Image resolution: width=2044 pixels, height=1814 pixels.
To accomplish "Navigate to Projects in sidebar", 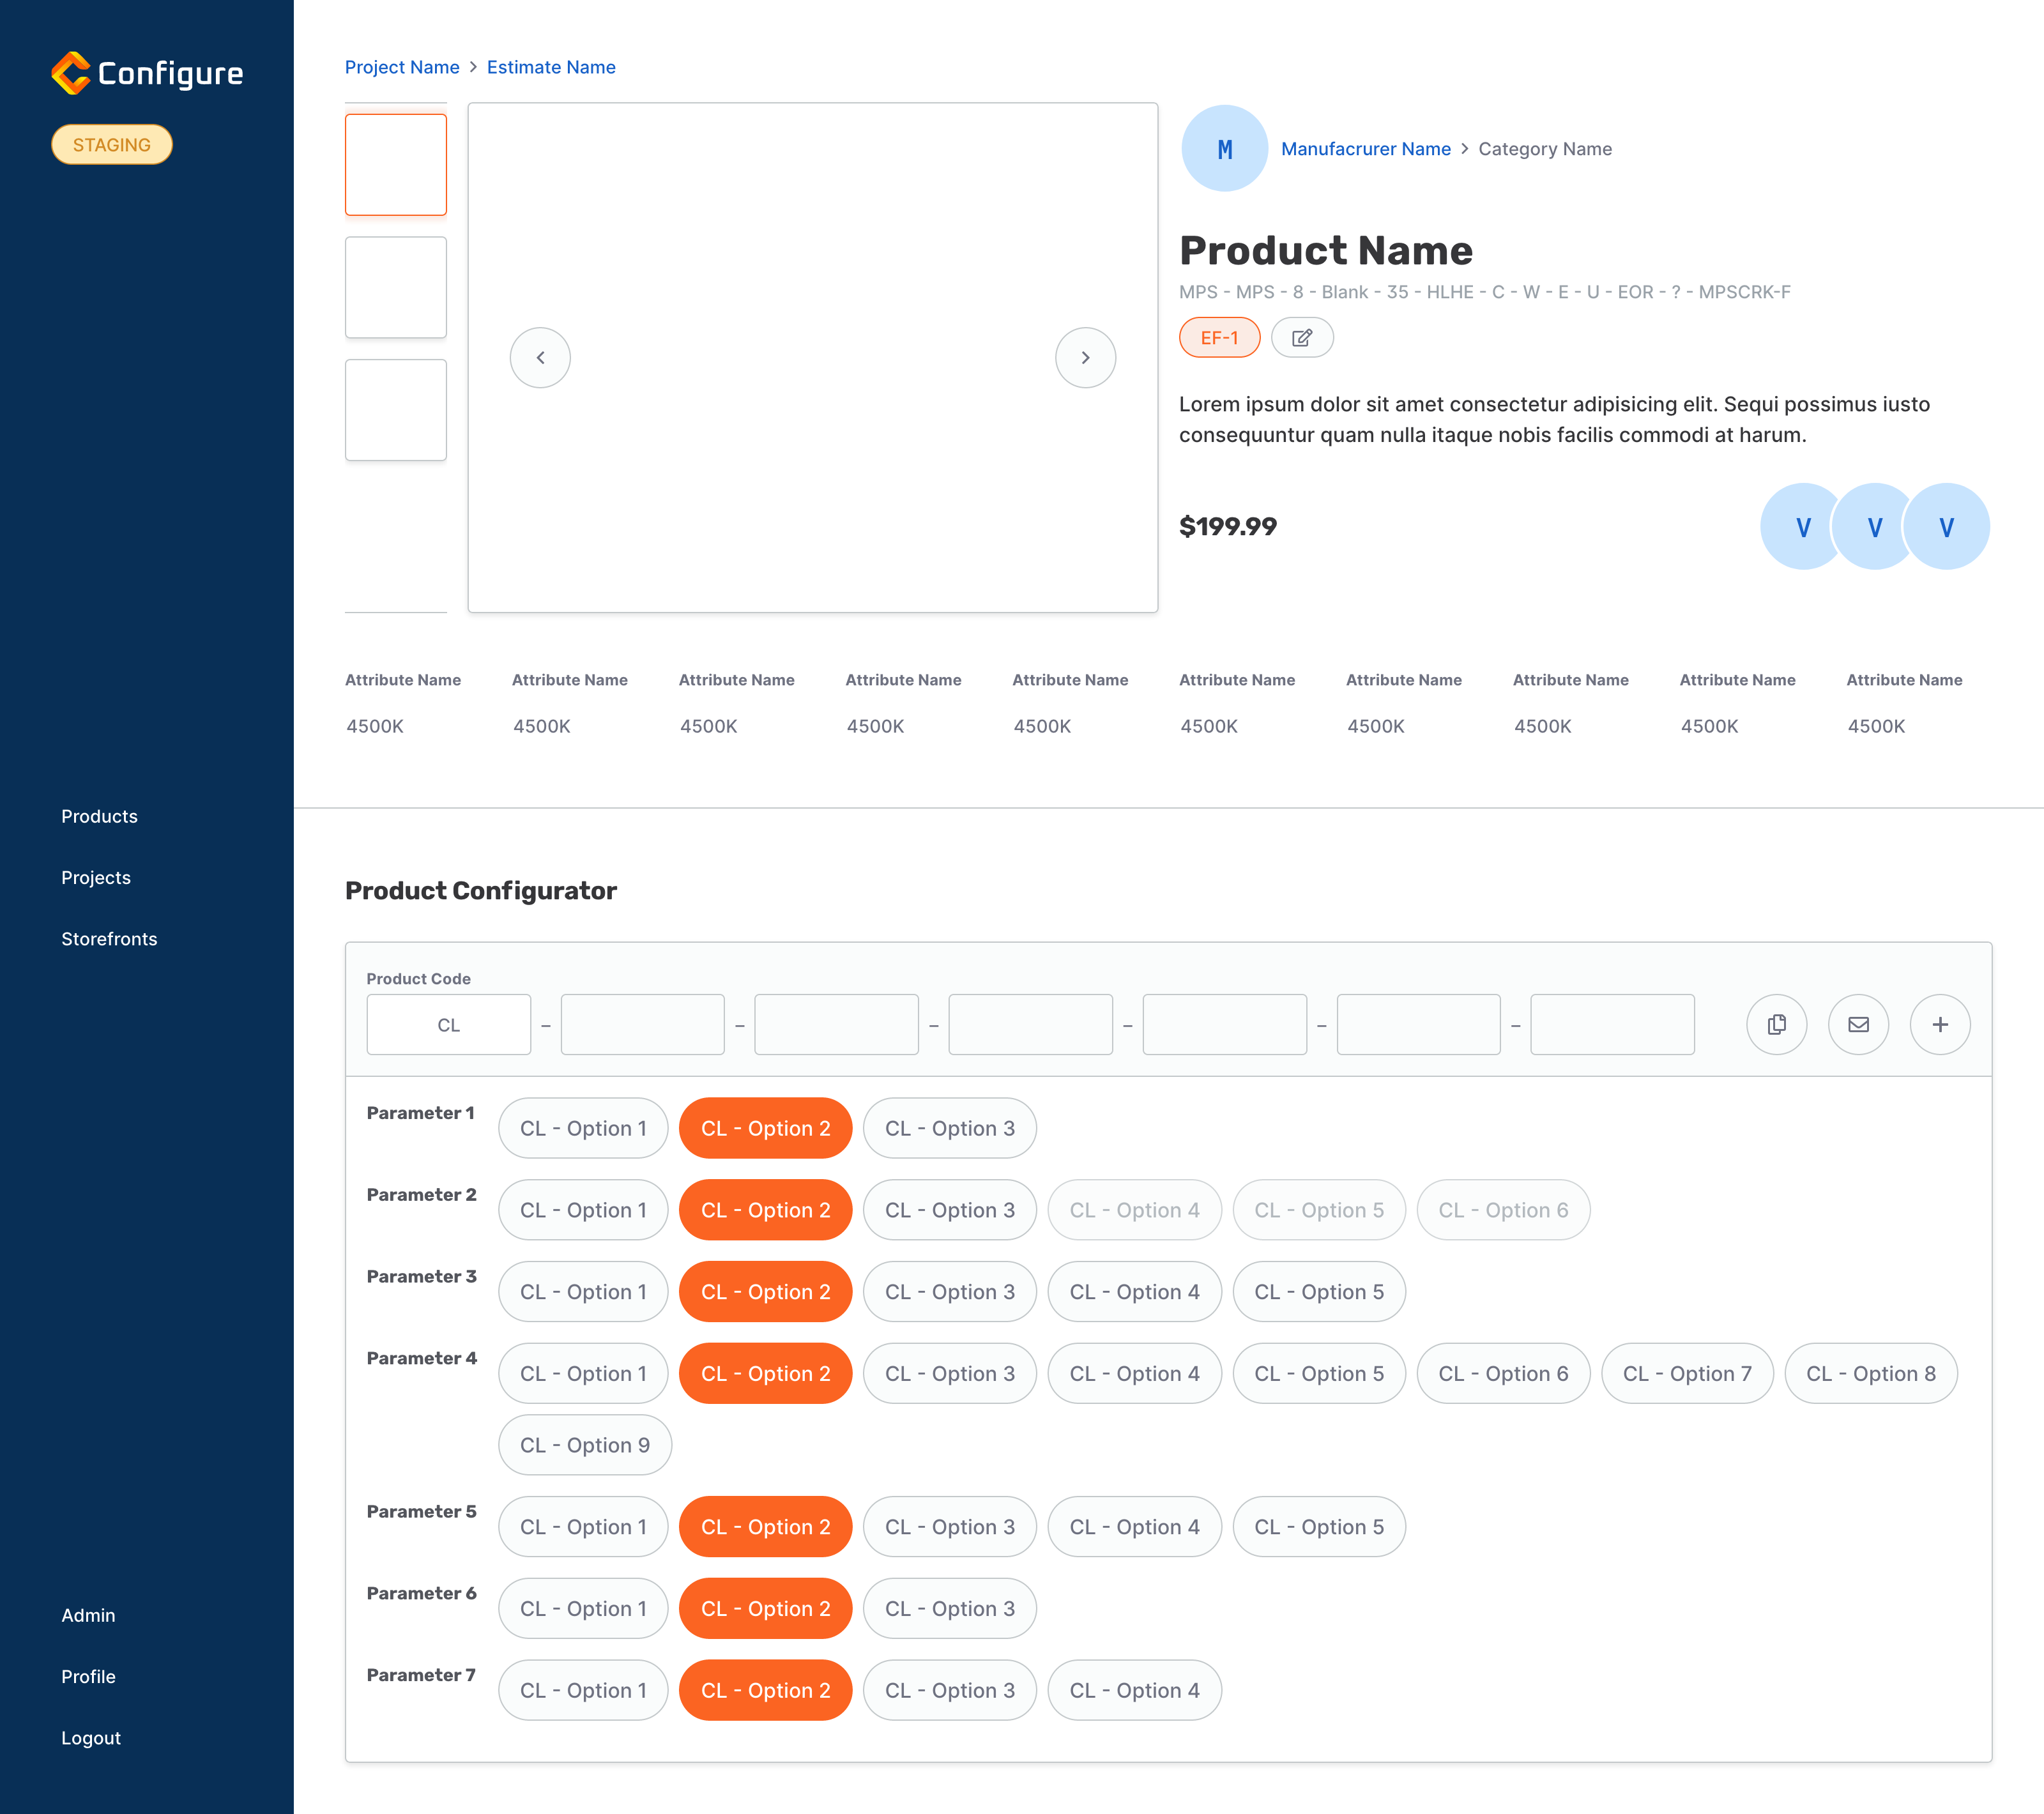I will (96, 877).
